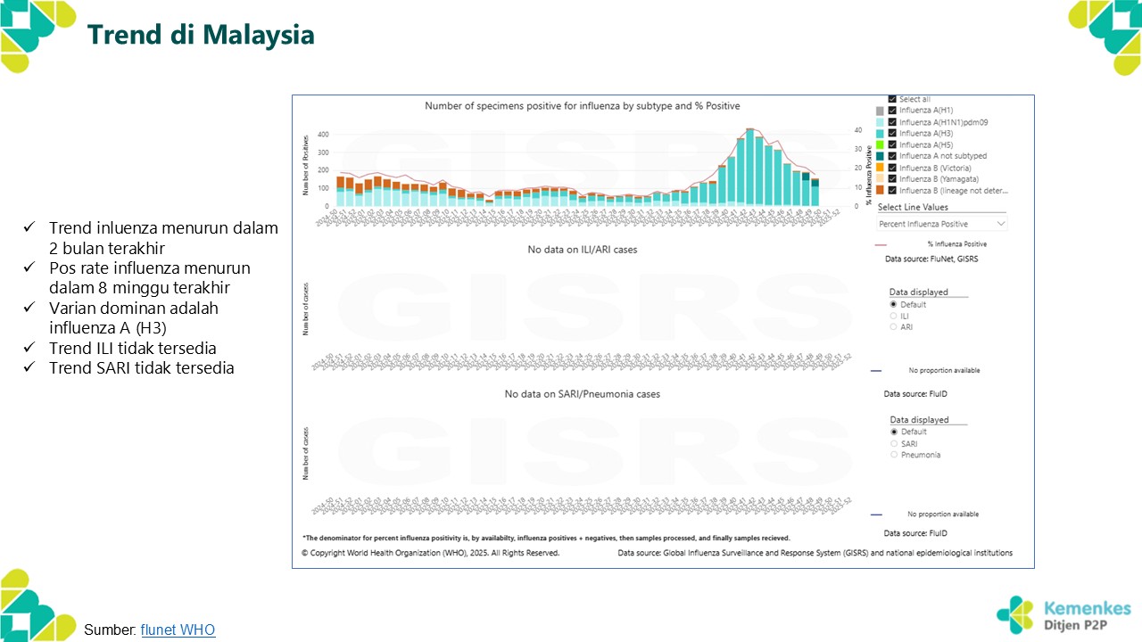
Task: Click the bright green Influenza A(H5) swatch
Action: click(x=880, y=144)
